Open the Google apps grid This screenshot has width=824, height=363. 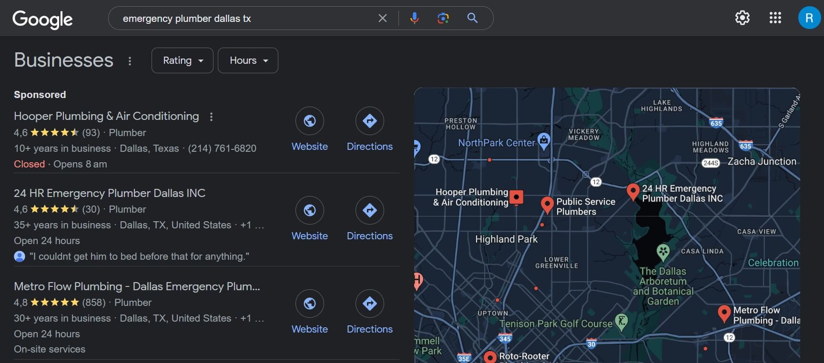[x=775, y=18]
